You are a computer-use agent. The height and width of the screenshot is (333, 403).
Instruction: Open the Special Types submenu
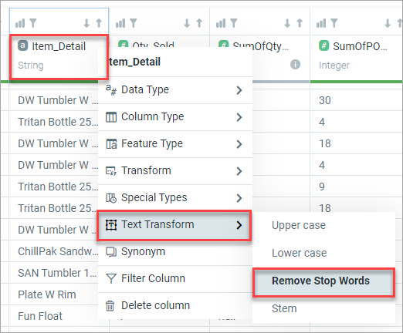175,198
